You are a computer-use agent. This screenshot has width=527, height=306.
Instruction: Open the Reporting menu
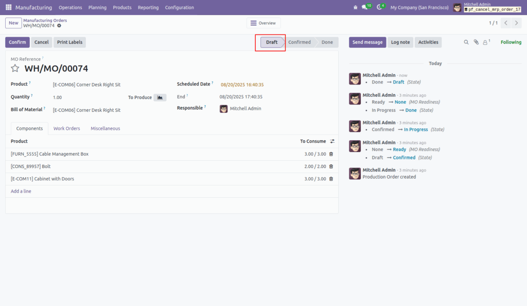(x=148, y=7)
